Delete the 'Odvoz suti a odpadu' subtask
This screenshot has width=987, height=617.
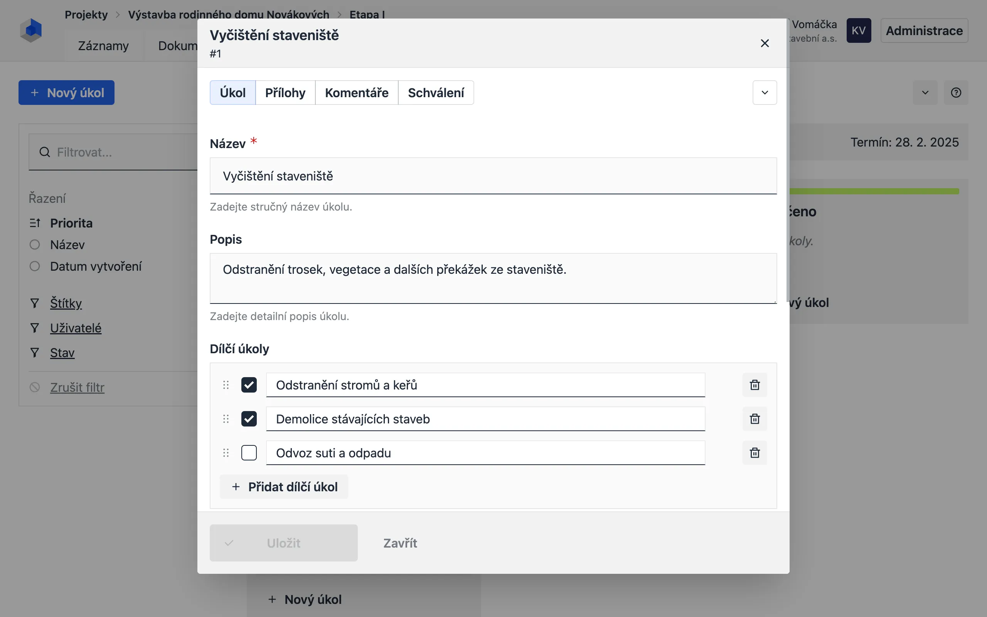[x=755, y=453]
